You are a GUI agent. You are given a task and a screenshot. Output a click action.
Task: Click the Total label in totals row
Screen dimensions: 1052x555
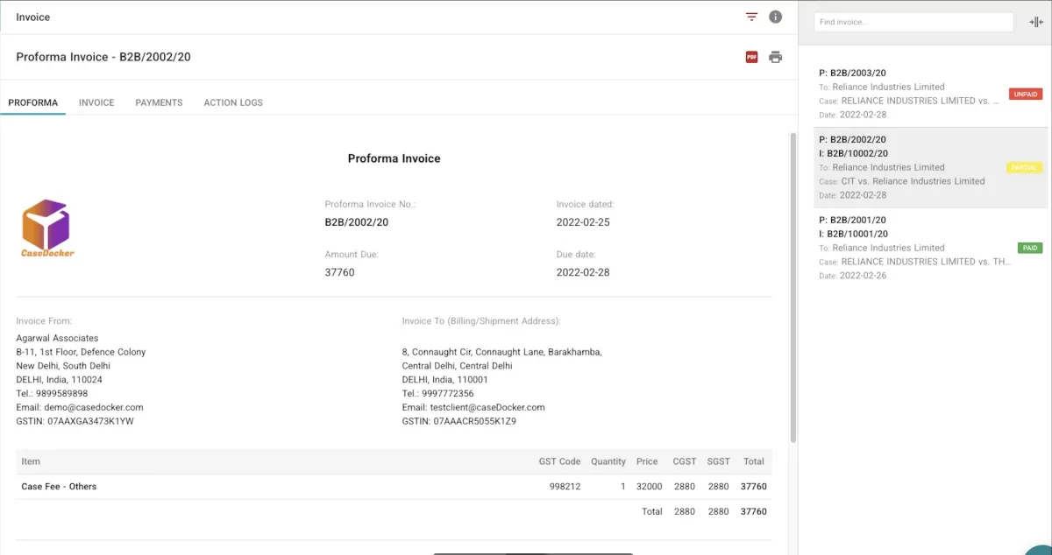[651, 511]
